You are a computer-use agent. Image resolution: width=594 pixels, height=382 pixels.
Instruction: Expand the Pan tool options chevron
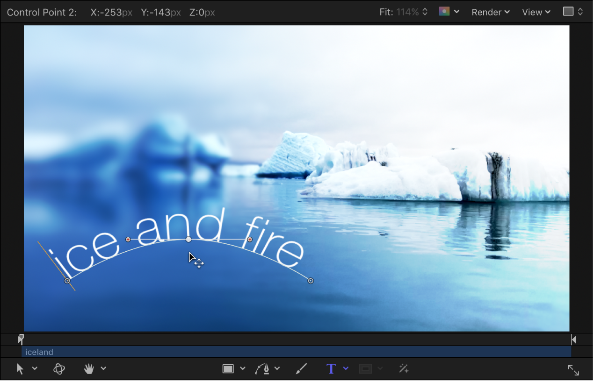point(103,368)
